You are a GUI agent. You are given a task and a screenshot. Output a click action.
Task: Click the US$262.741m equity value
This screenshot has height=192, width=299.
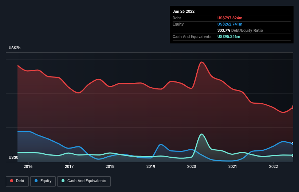(230, 24)
